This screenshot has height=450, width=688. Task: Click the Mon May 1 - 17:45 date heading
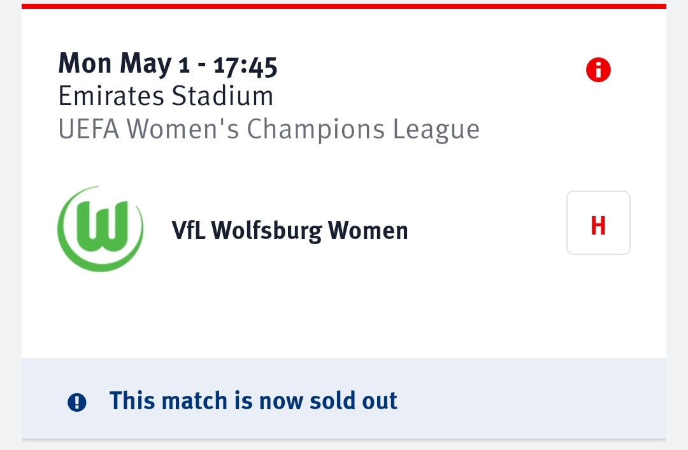pos(168,64)
